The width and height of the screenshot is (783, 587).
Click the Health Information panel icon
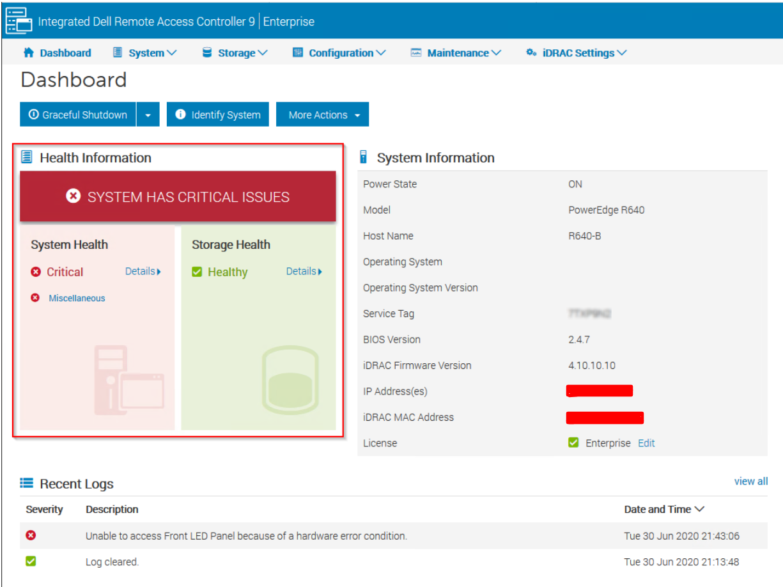coord(26,156)
